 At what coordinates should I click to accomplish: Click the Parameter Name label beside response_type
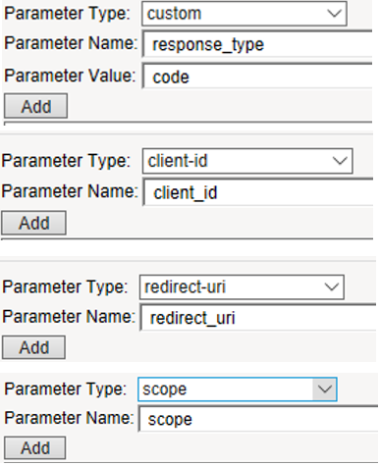coord(71,43)
